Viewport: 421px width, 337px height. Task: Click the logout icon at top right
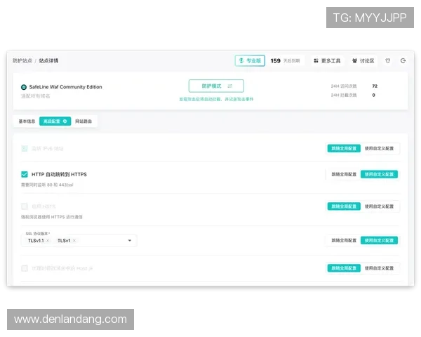coord(403,61)
